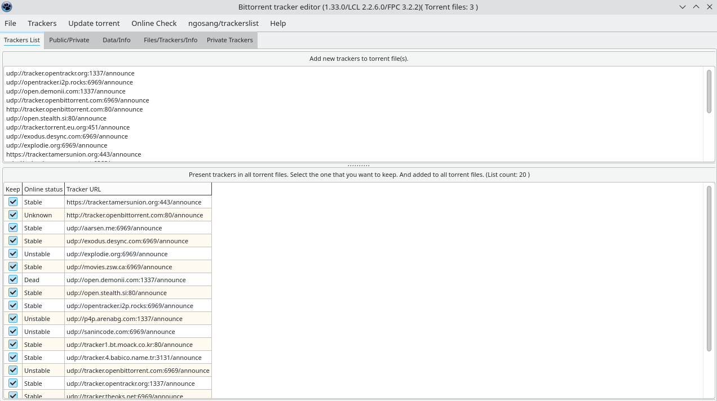Open the Help menu
Viewport: 717px width, 401px height.
[x=277, y=23]
